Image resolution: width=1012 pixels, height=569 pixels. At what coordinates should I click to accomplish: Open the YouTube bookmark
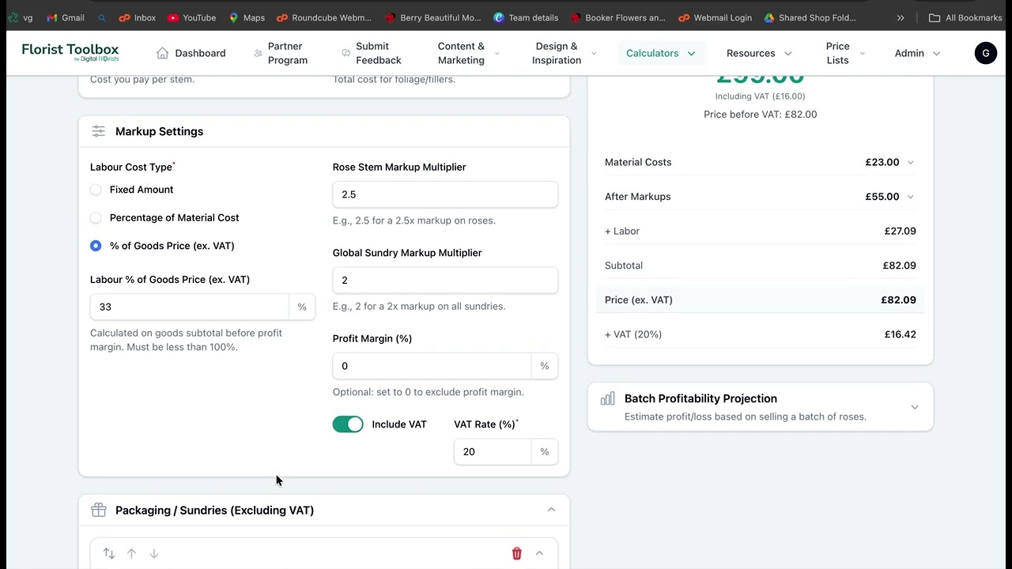191,17
